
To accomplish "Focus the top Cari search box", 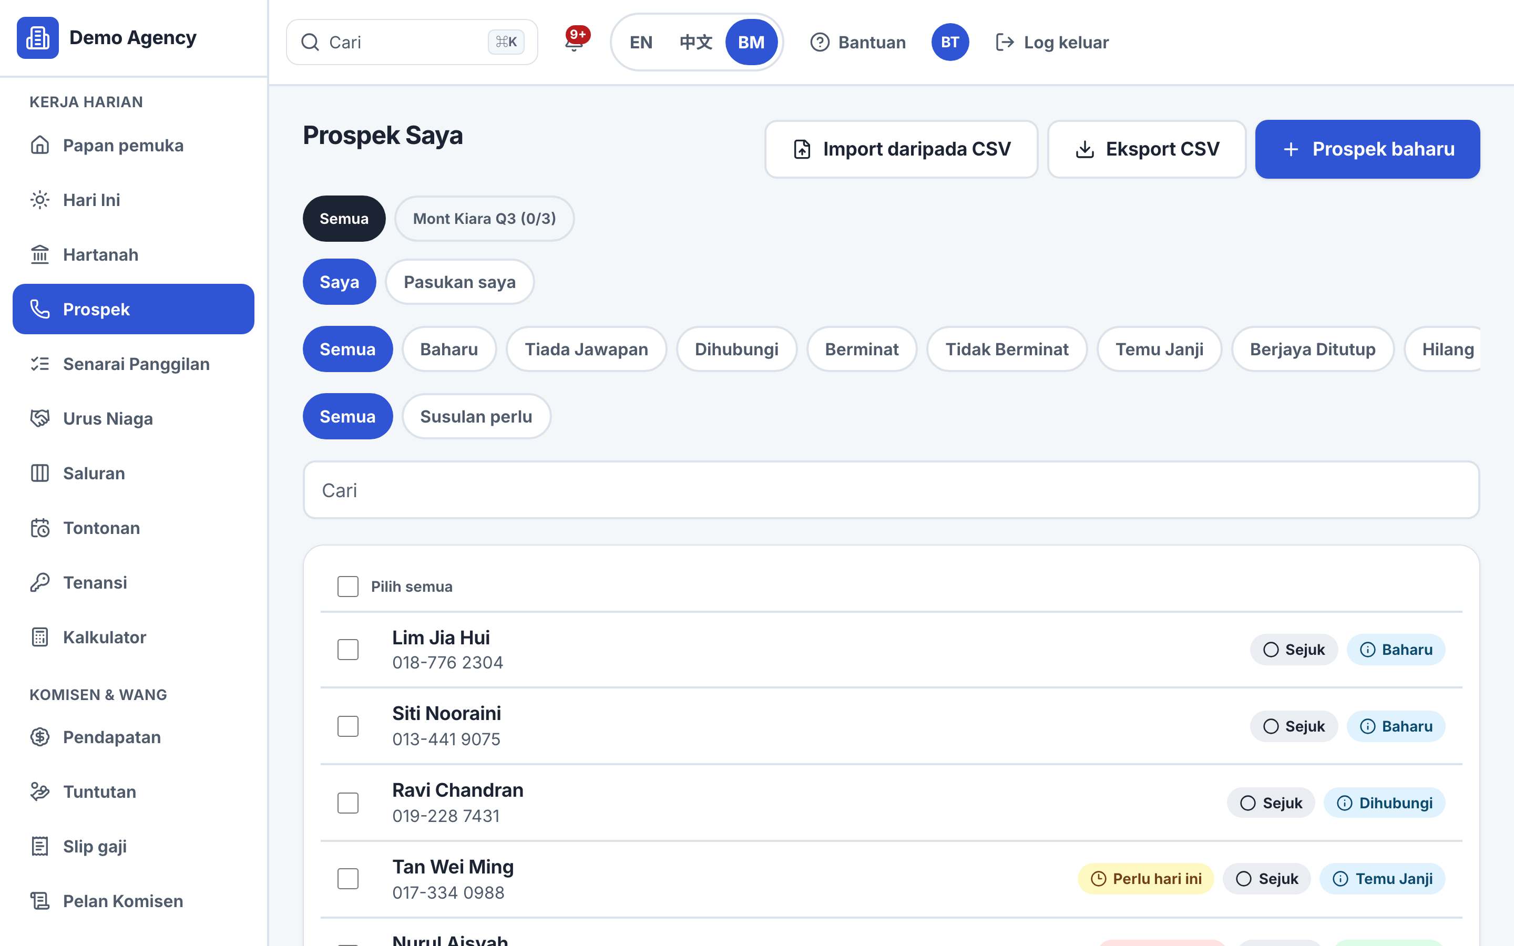I will 412,42.
